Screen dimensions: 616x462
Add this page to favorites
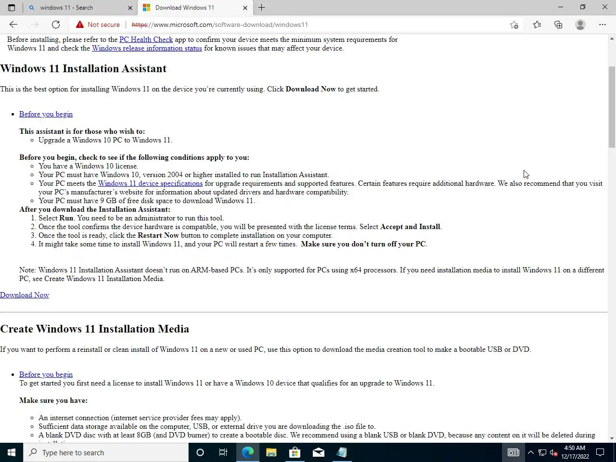514,25
